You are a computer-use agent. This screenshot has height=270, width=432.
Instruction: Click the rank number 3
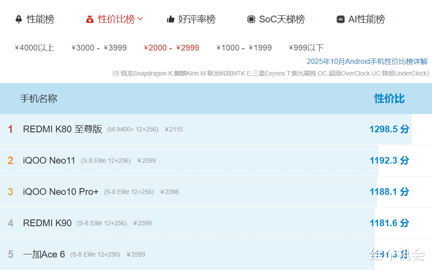point(10,192)
